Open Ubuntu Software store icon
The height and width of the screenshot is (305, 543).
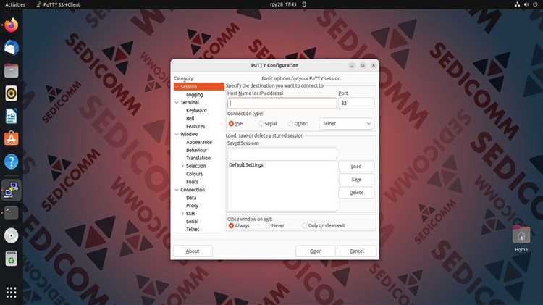tap(11, 138)
